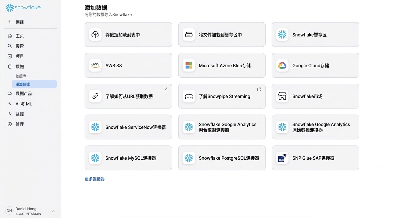The height and width of the screenshot is (218, 410).
Task: Click the Google Cloud logo icon
Action: [282, 66]
